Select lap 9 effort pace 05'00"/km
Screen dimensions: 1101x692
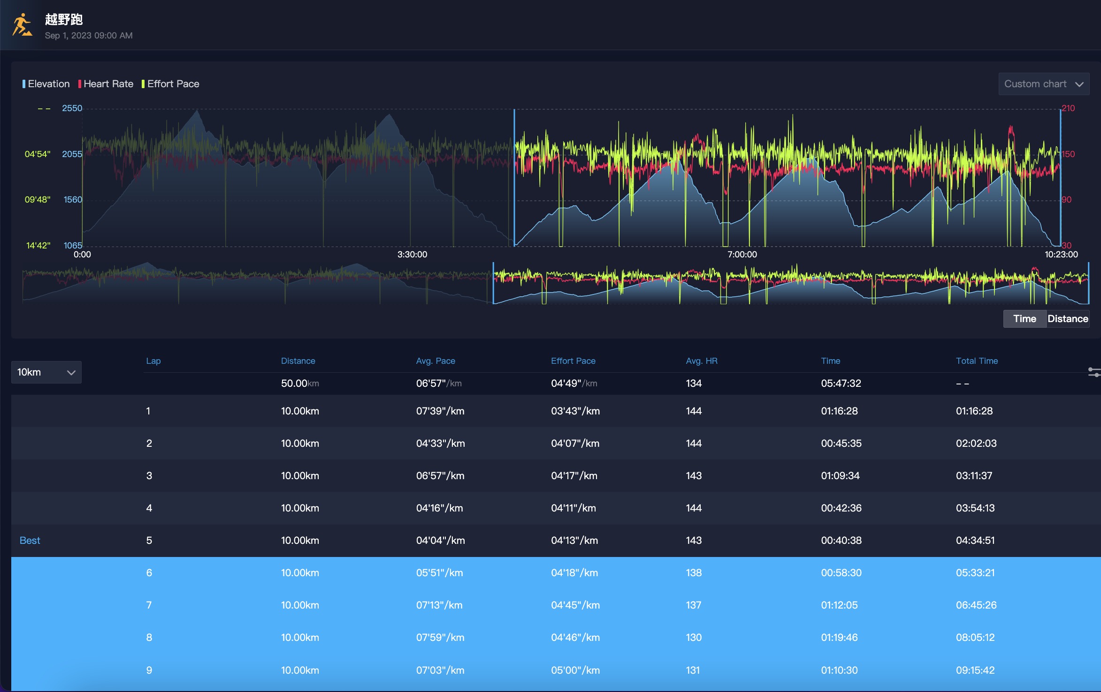[575, 670]
